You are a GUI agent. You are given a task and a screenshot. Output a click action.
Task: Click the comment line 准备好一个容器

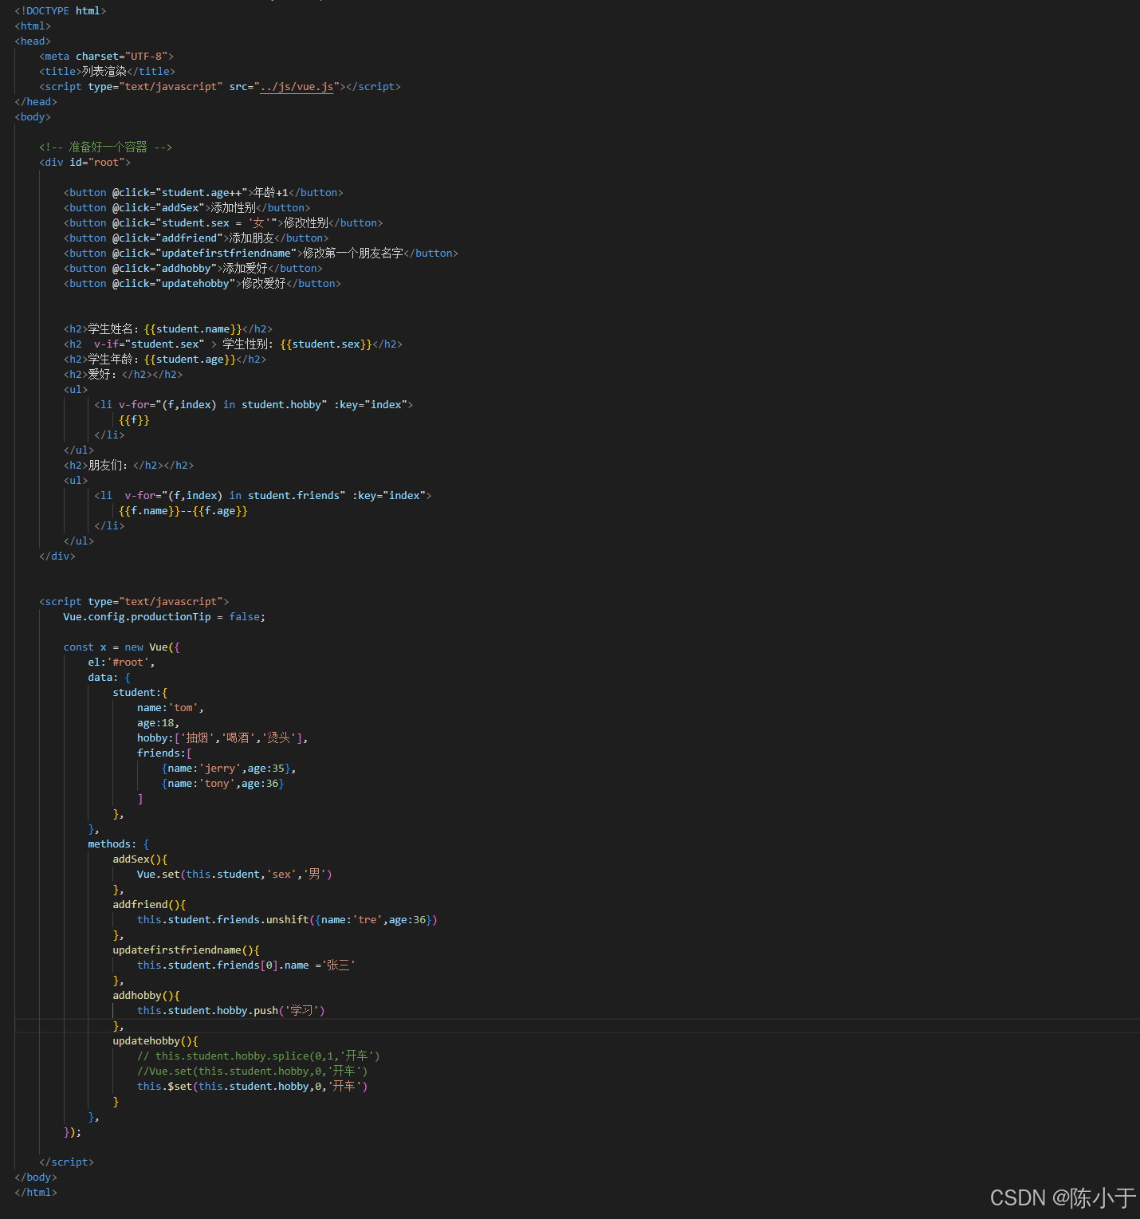point(105,147)
